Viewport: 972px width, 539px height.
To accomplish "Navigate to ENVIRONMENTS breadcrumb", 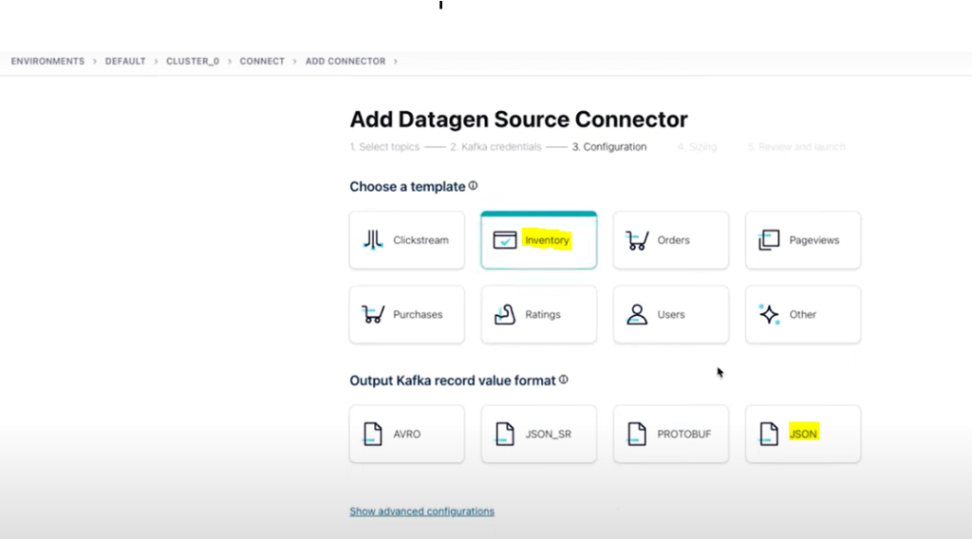I will pos(47,61).
